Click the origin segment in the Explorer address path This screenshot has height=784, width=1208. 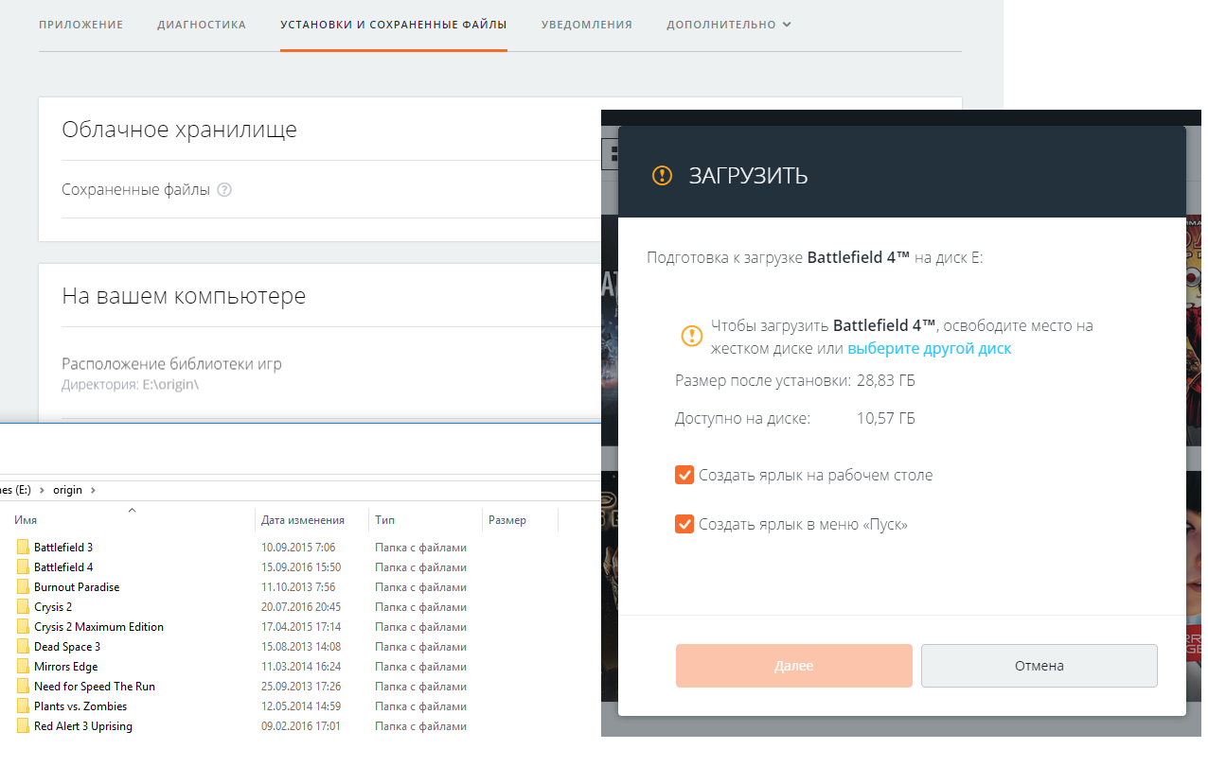[67, 489]
